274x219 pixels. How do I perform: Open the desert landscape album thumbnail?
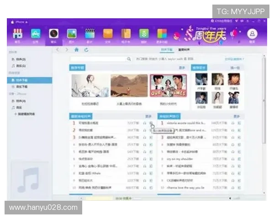(x=129, y=86)
